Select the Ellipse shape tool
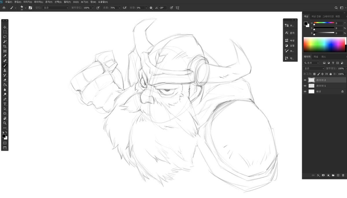Screen dimensions: 347x198 point(5,114)
